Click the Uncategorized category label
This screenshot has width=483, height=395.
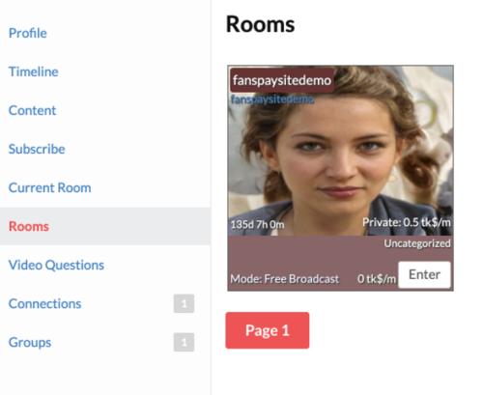(417, 243)
